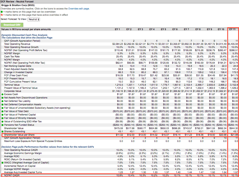Click the FCF (Free Cash Flow) row label

(16, 75)
